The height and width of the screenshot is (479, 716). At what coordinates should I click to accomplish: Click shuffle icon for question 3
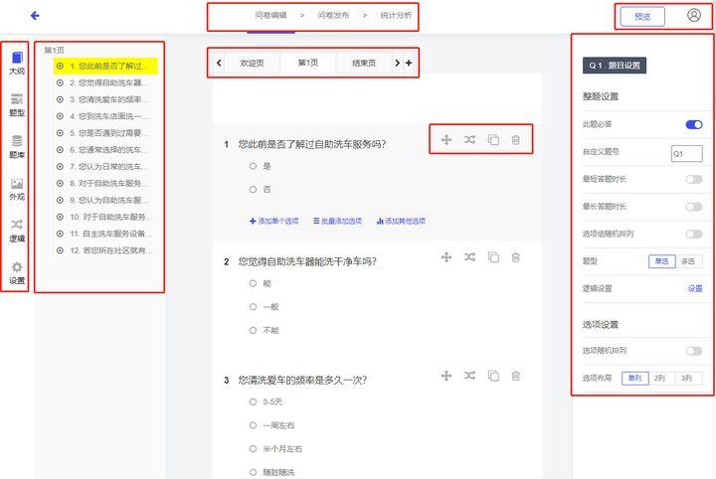tap(469, 376)
